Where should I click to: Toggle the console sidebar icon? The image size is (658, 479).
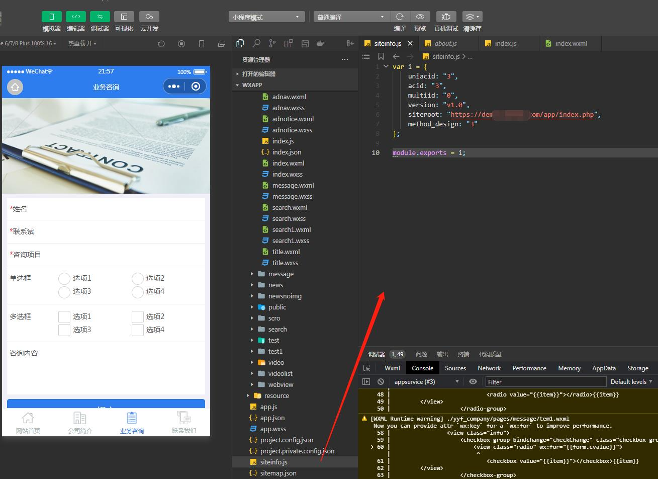tap(366, 381)
